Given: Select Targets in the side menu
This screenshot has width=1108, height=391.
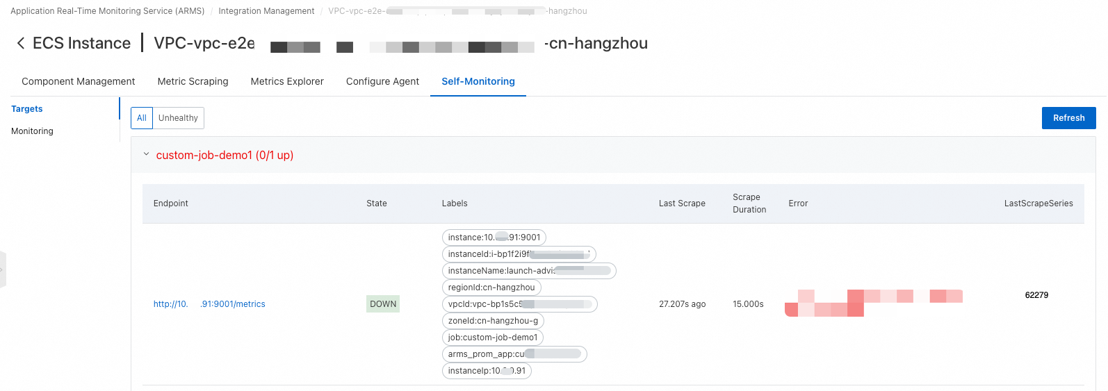Looking at the screenshot, I should 27,109.
